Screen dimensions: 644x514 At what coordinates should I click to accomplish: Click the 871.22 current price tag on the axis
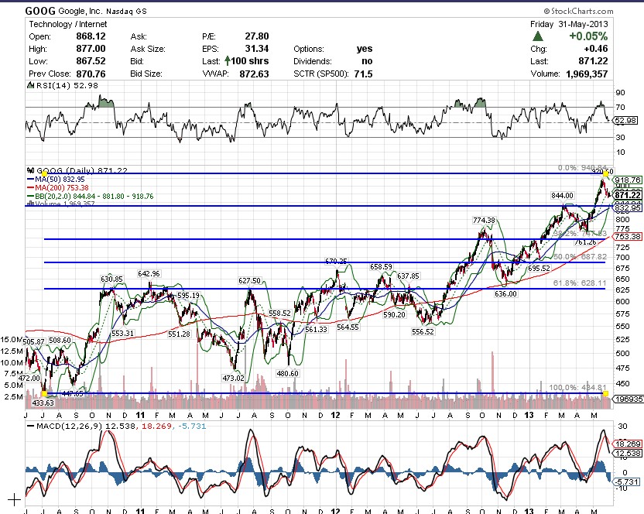coord(626,196)
